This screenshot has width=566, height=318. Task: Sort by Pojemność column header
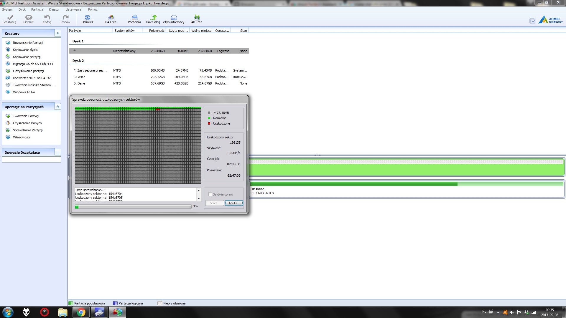tap(154, 31)
